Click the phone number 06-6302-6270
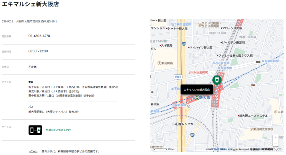 pyautogui.click(x=39, y=36)
